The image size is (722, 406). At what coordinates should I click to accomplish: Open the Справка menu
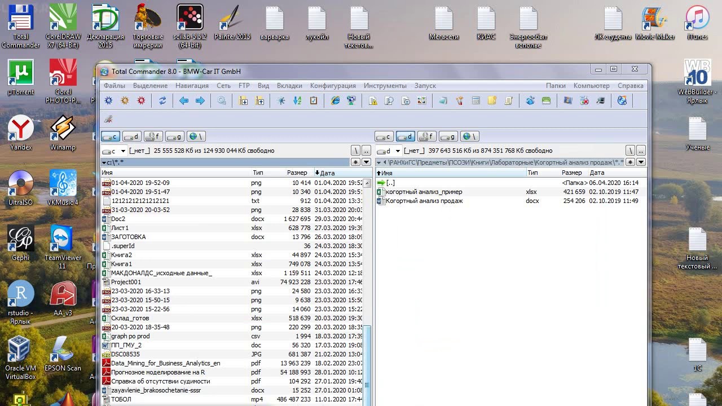pyautogui.click(x=630, y=86)
